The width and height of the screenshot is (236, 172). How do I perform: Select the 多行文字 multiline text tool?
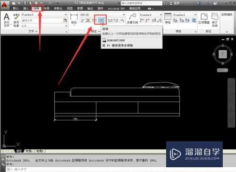(7, 20)
